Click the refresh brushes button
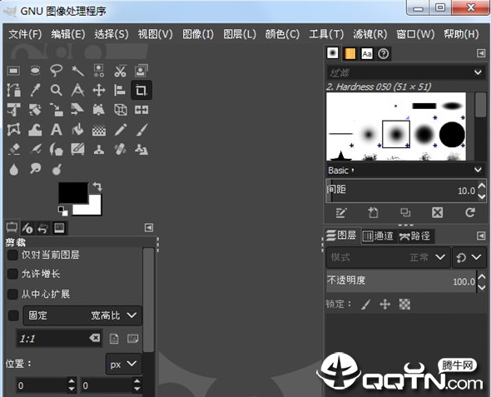 coord(469,213)
